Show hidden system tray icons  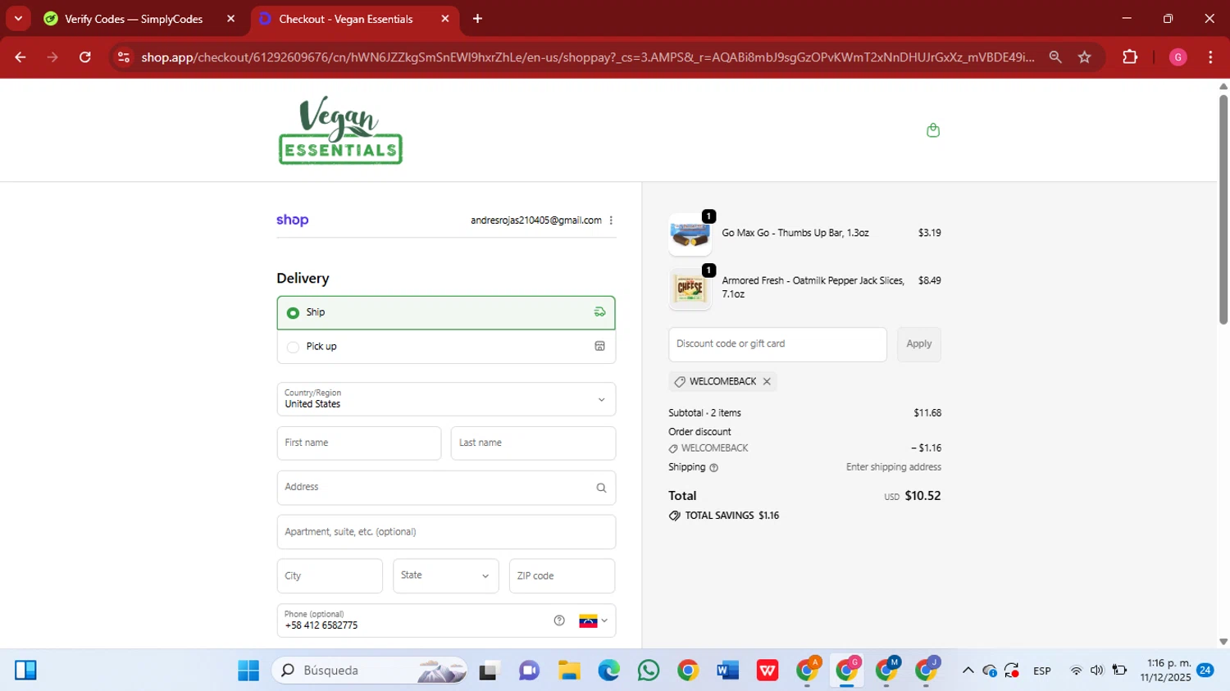click(x=968, y=671)
